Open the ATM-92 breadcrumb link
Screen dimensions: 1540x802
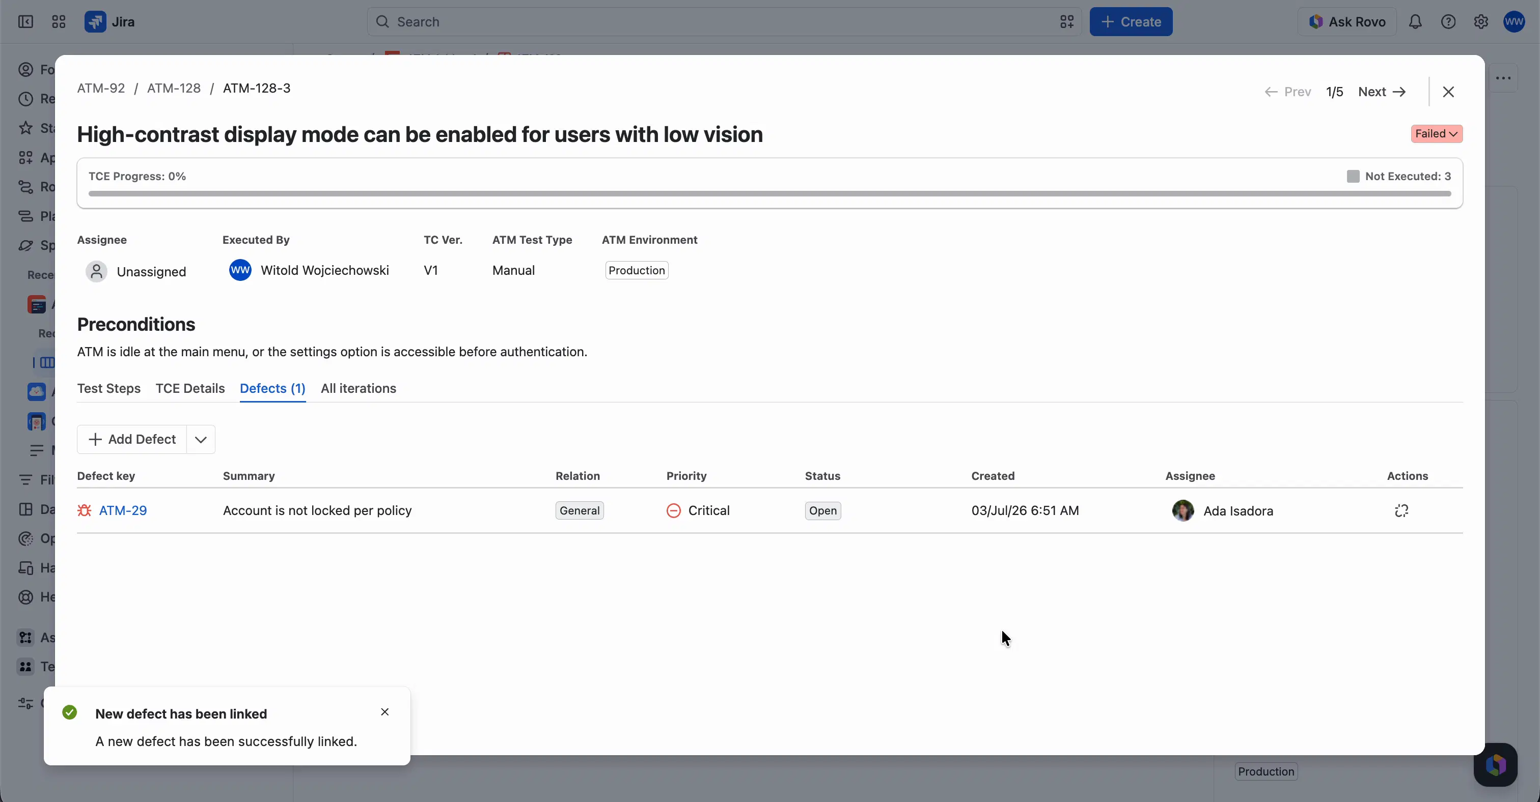(101, 89)
